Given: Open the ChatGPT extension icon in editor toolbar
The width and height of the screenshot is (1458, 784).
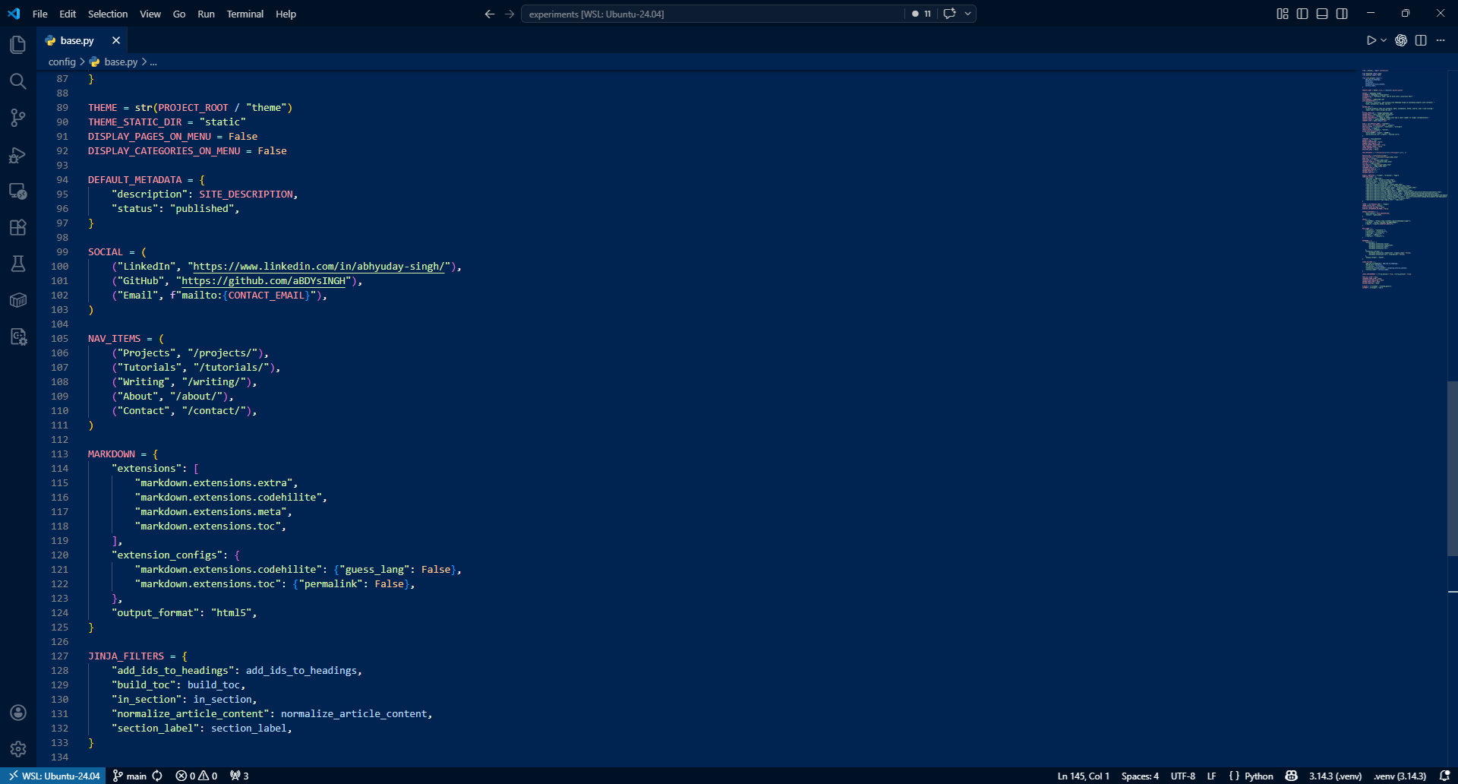Looking at the screenshot, I should (x=1401, y=40).
